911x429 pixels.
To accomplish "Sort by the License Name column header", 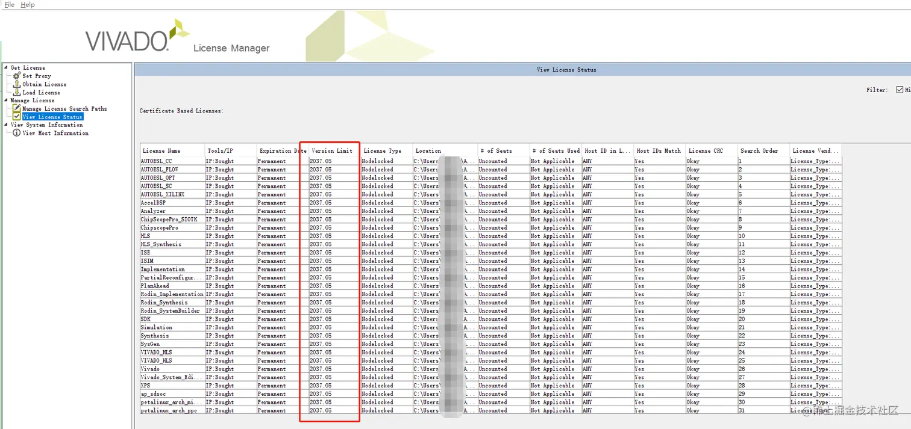I will [172, 150].
